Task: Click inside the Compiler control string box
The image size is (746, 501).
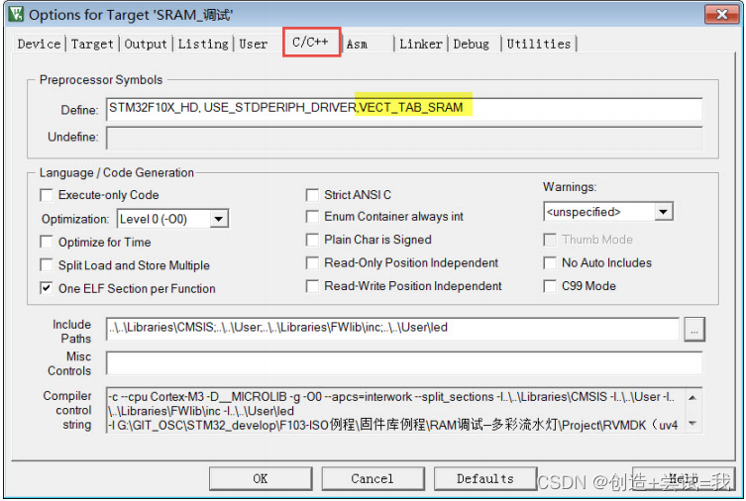Action: 395,410
